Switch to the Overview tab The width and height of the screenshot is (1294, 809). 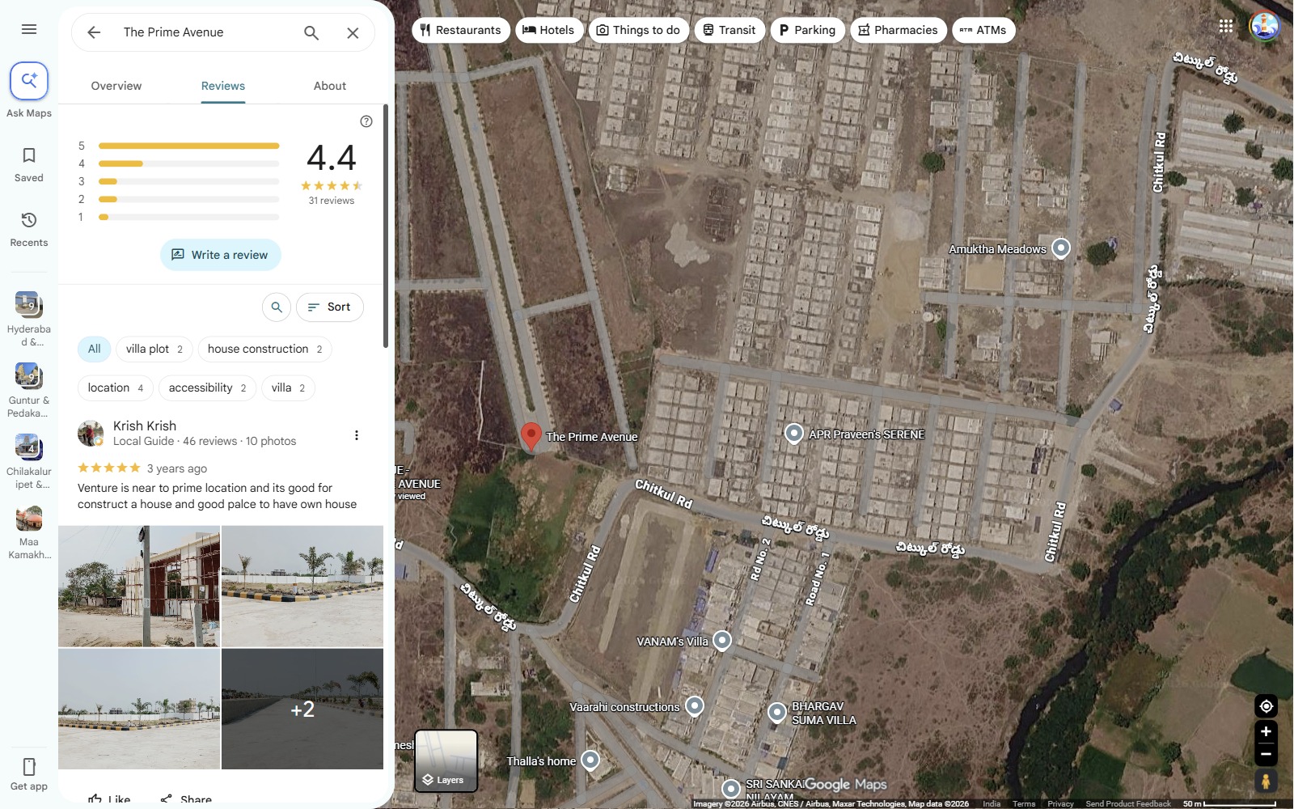[x=116, y=86]
